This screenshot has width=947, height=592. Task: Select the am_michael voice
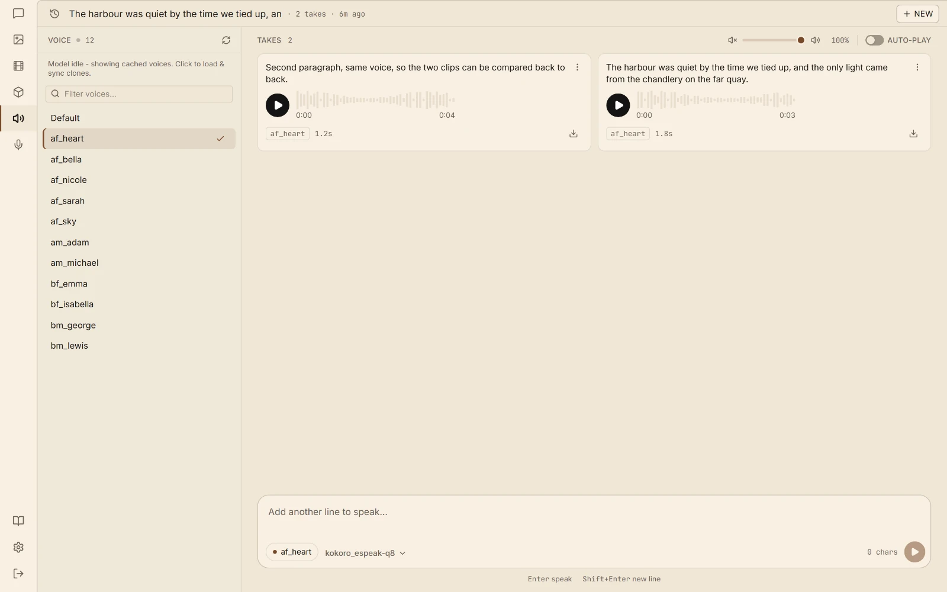click(x=139, y=263)
